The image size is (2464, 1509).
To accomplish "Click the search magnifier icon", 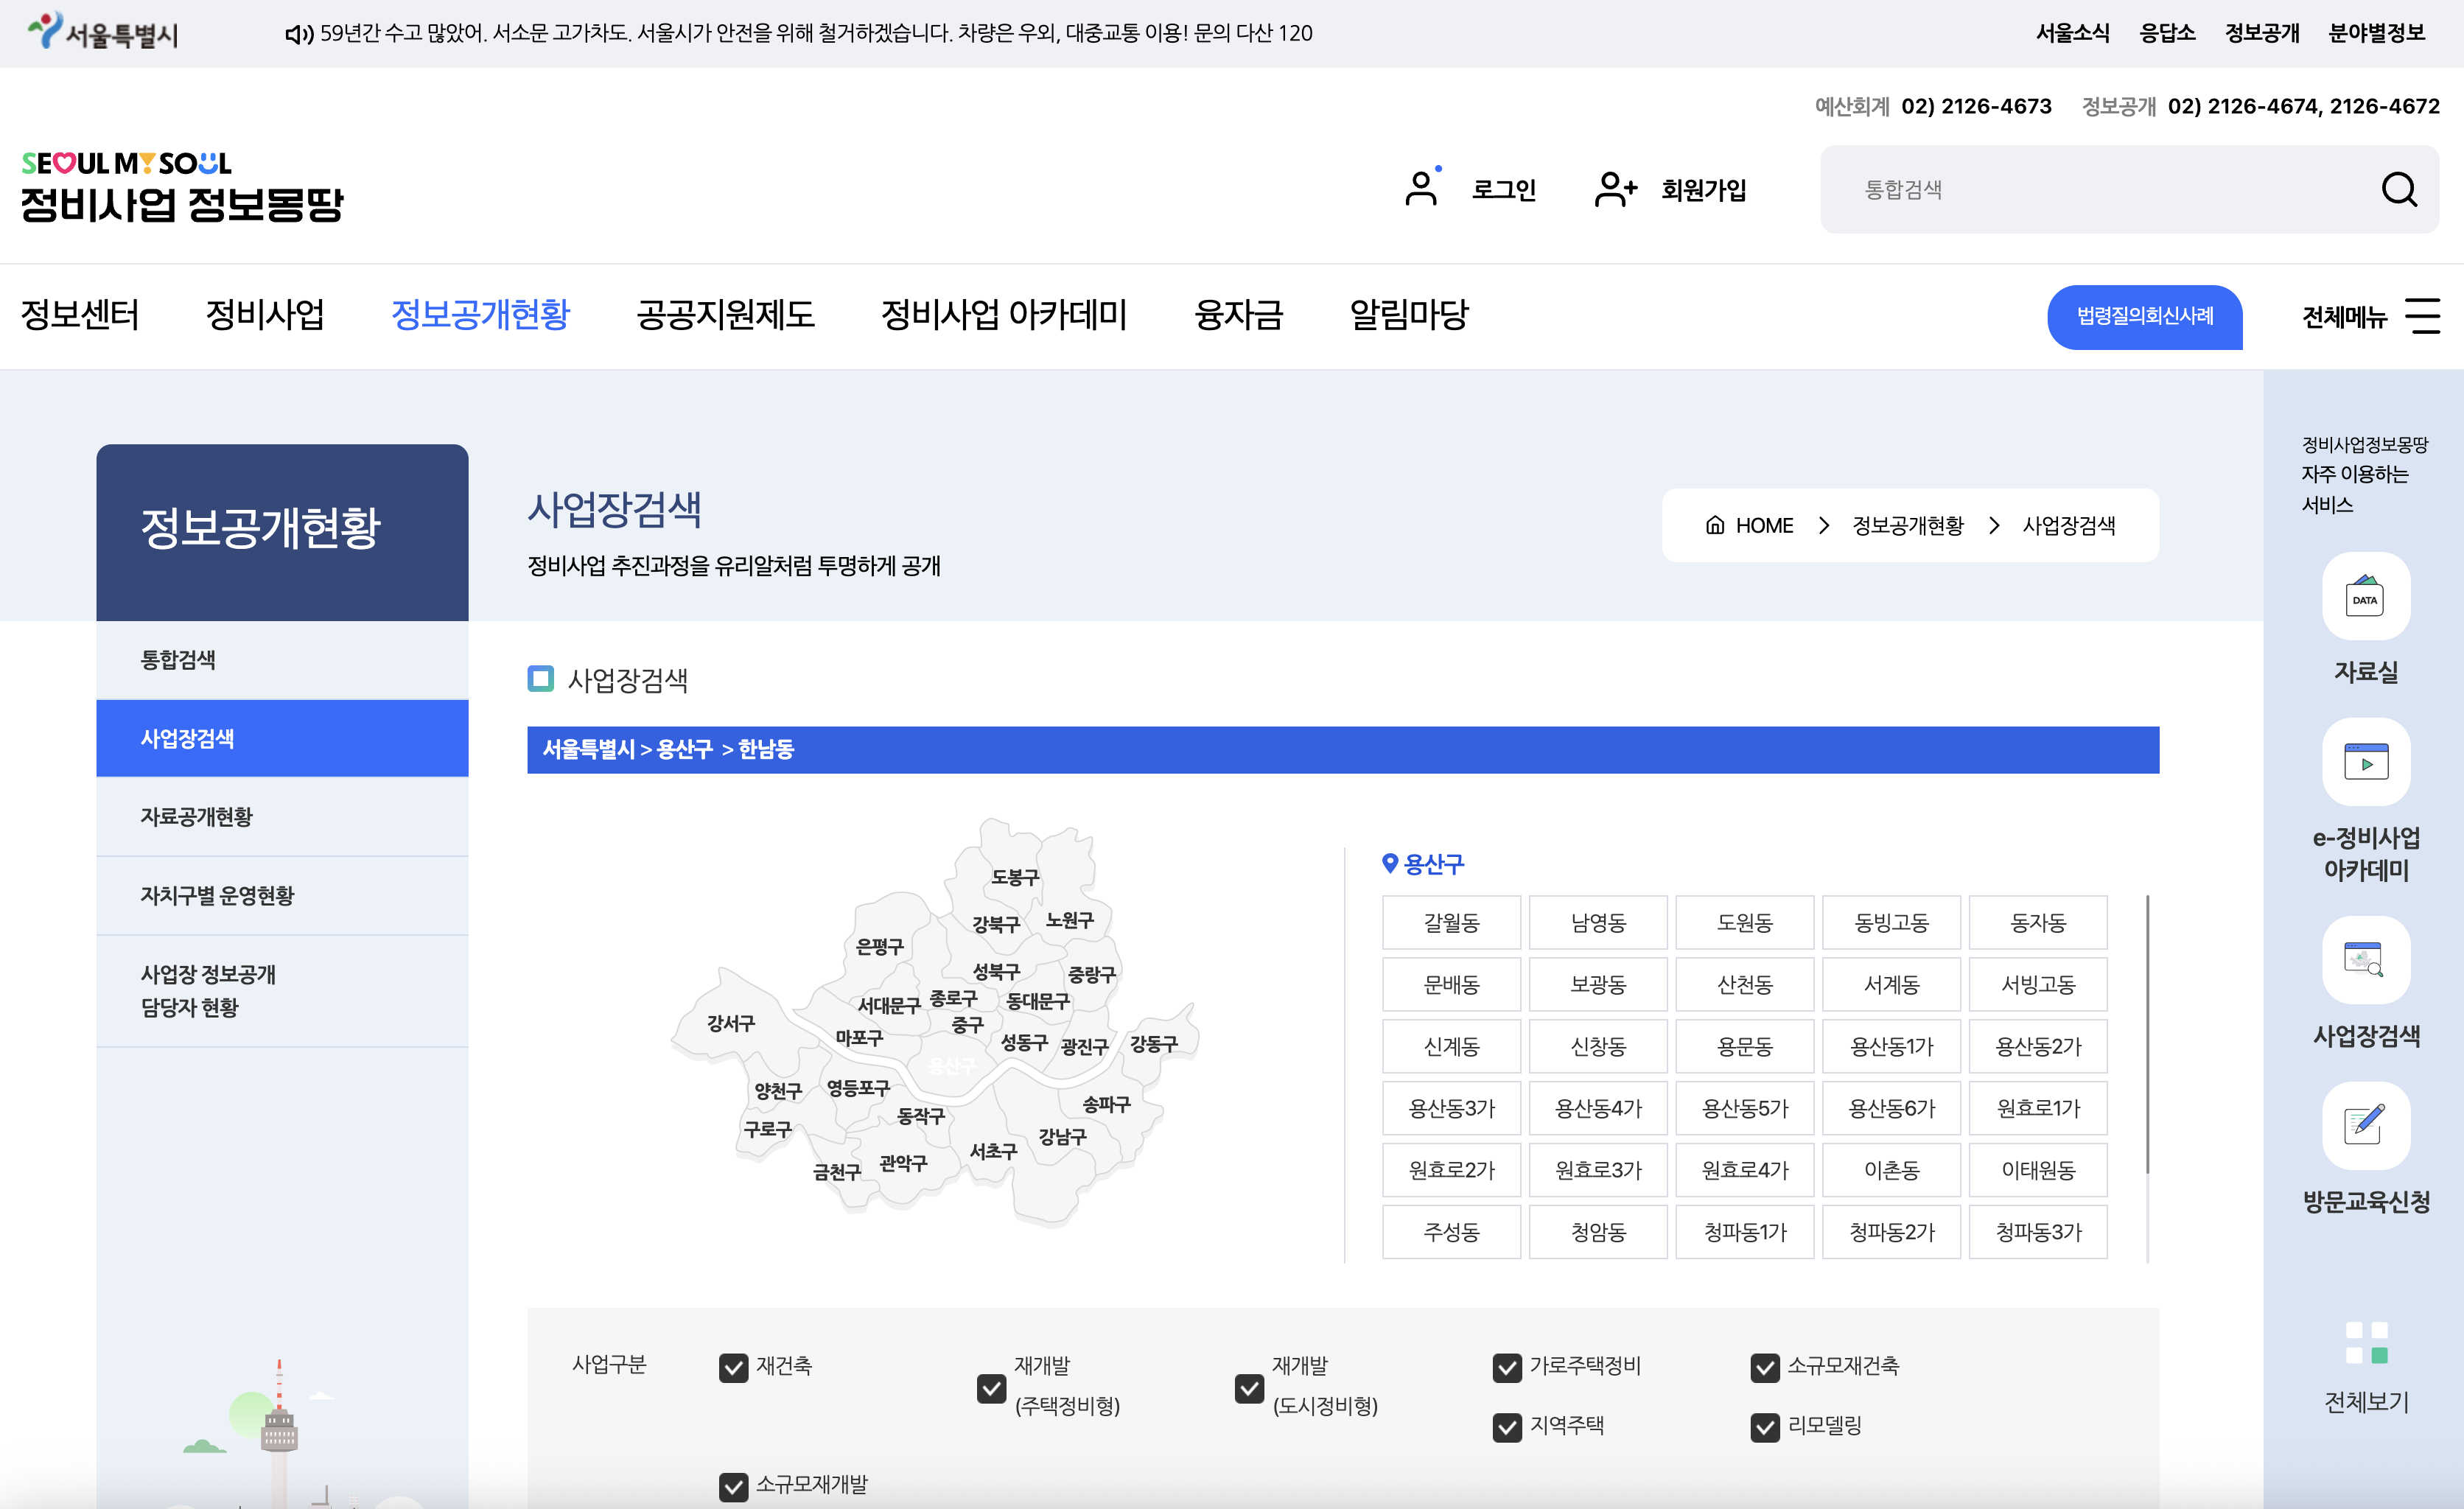I will (x=2398, y=189).
